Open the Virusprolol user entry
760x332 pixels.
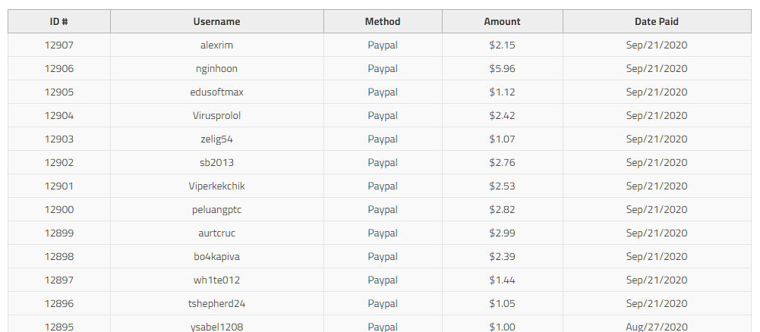click(216, 115)
